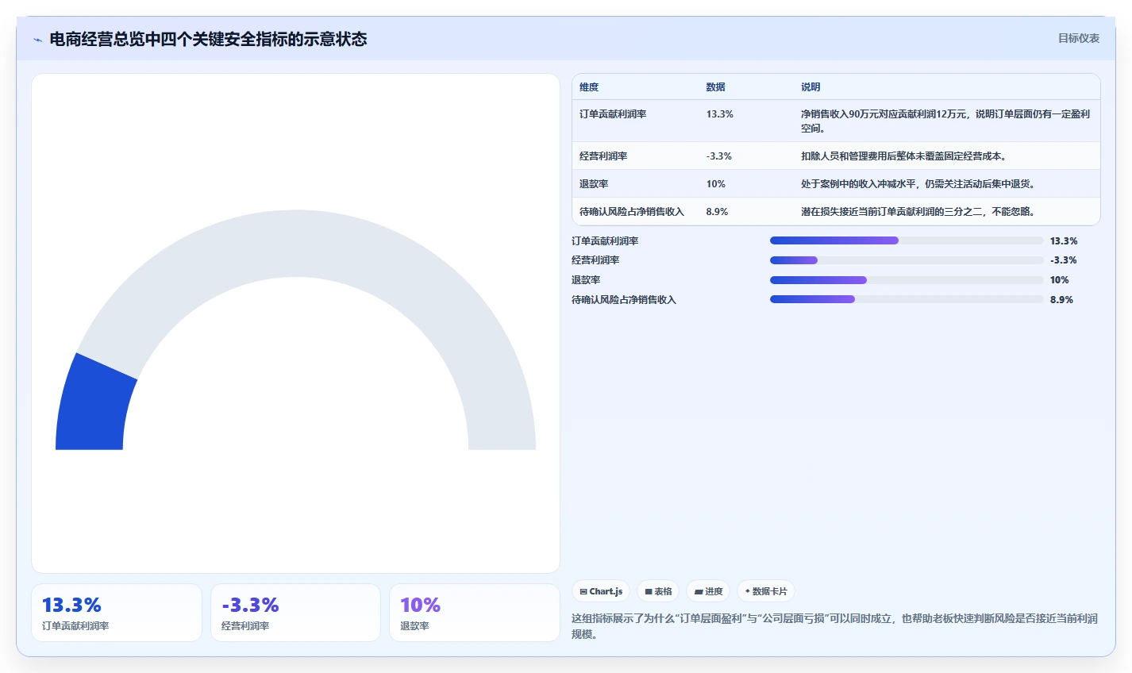Click the Chart.js tag
This screenshot has width=1132, height=673.
coord(601,591)
